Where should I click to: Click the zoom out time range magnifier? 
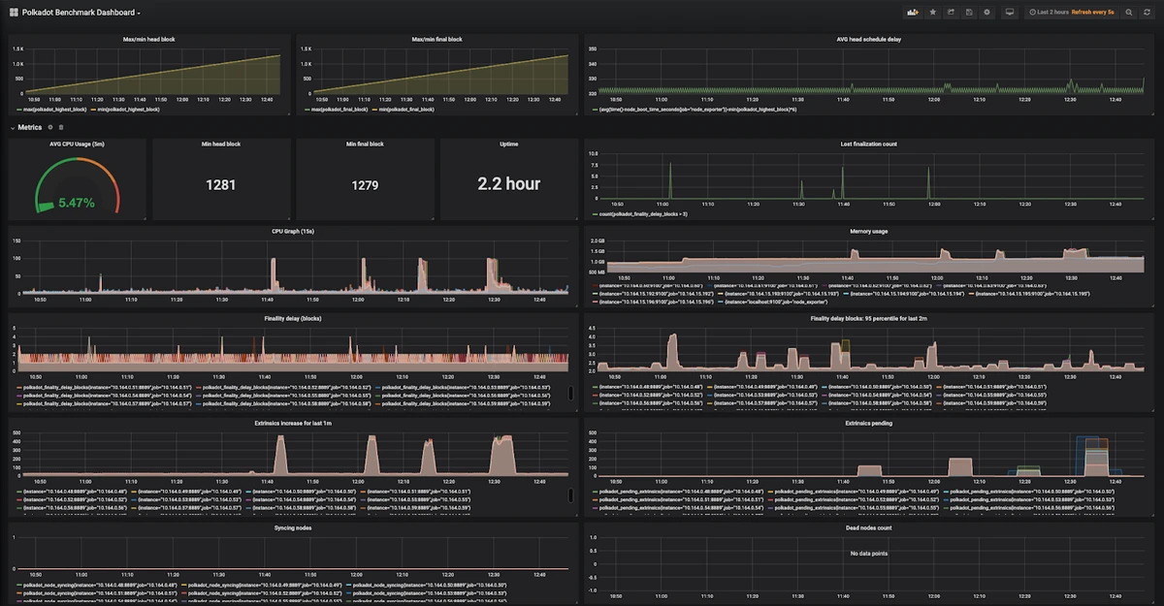click(x=1129, y=13)
